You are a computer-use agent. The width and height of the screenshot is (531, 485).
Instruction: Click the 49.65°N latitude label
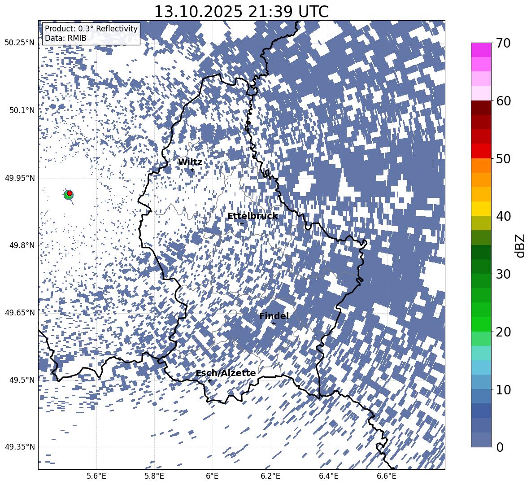click(x=20, y=312)
